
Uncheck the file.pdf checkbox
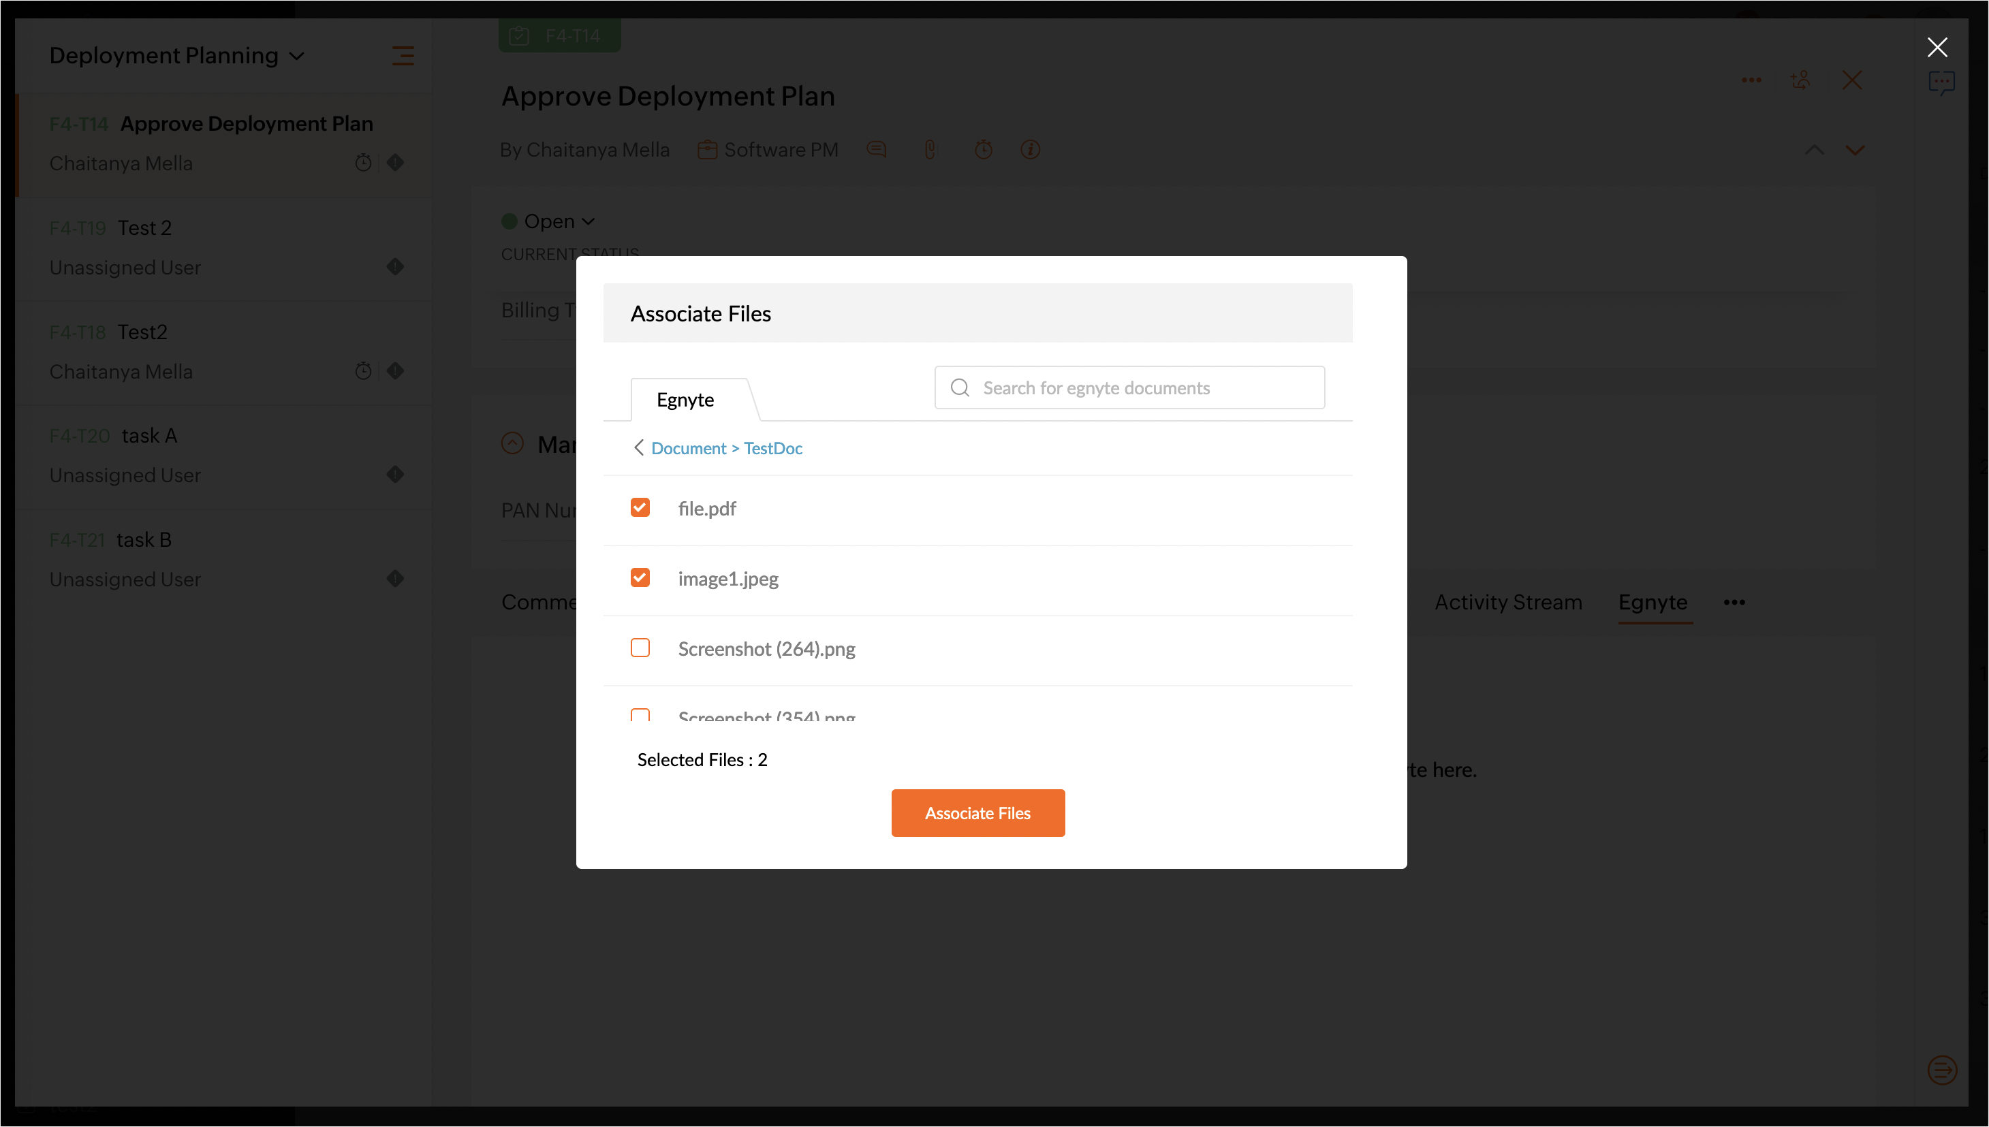coord(640,508)
